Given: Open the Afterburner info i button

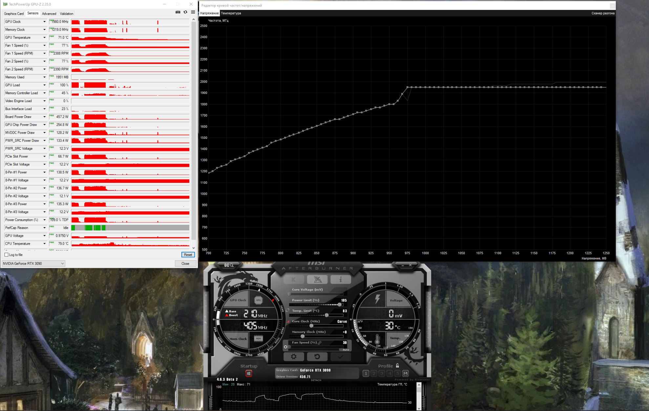Looking at the screenshot, I should pyautogui.click(x=340, y=279).
